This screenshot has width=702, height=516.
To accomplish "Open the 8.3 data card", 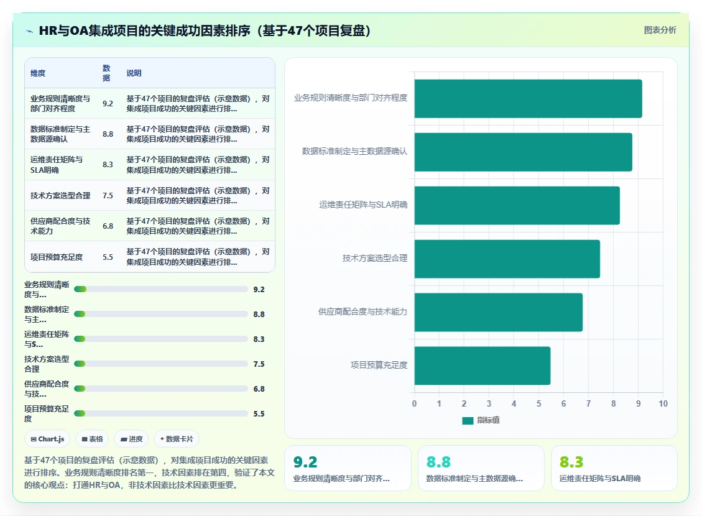I will 614,468.
